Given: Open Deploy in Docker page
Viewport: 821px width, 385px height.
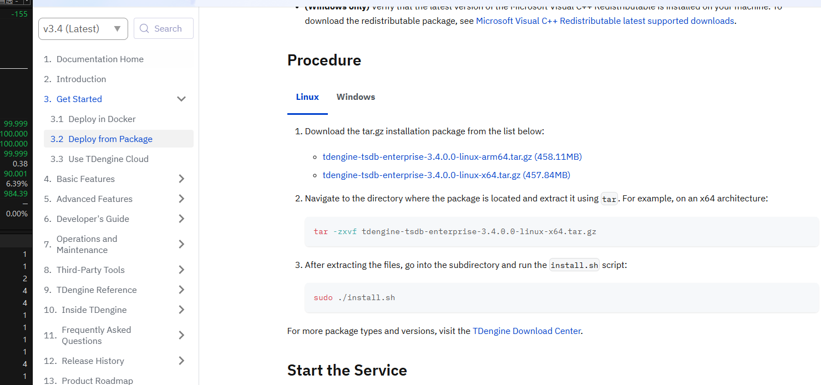Looking at the screenshot, I should coord(102,119).
